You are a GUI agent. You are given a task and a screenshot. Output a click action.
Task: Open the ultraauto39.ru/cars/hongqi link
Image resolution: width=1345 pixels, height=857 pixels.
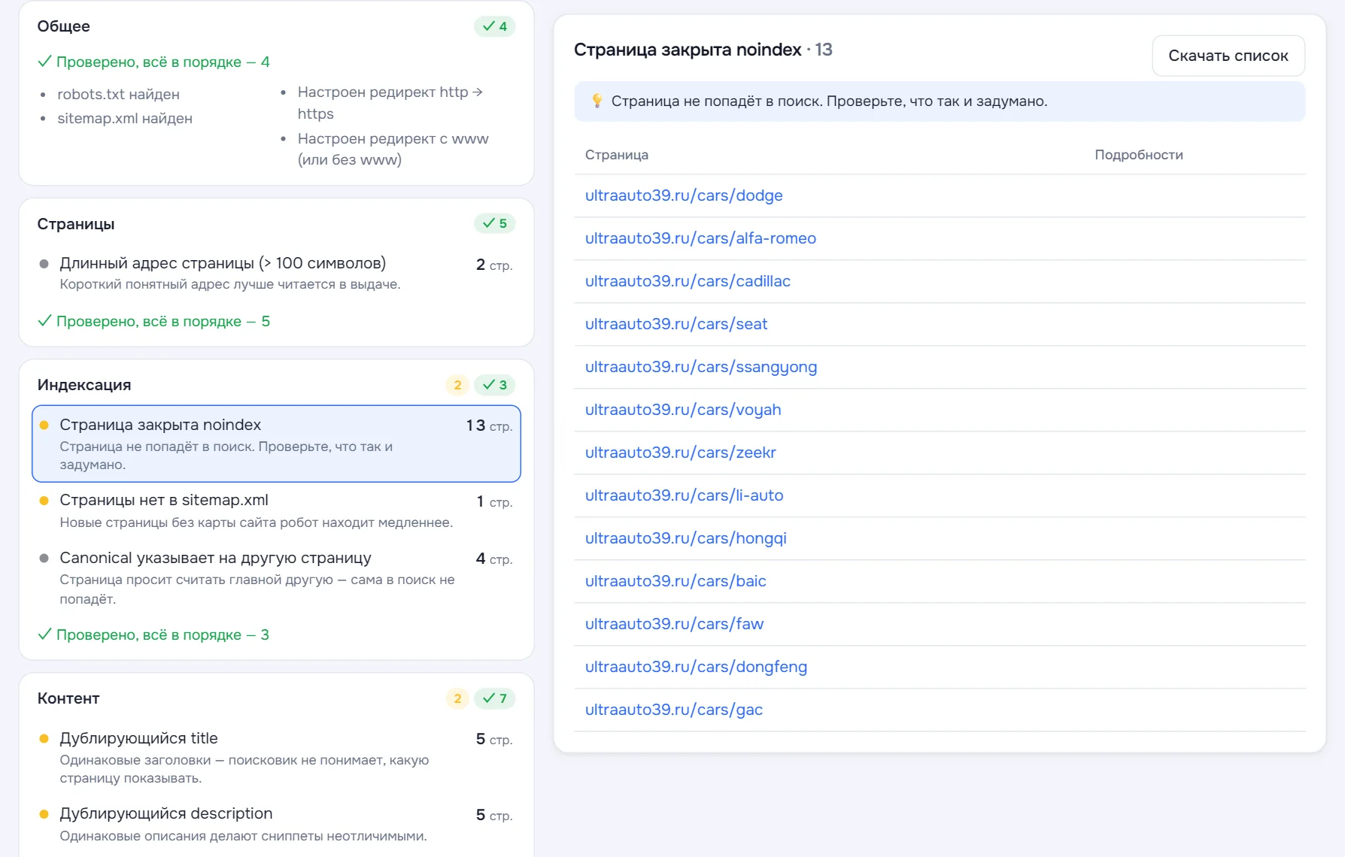[x=685, y=538]
